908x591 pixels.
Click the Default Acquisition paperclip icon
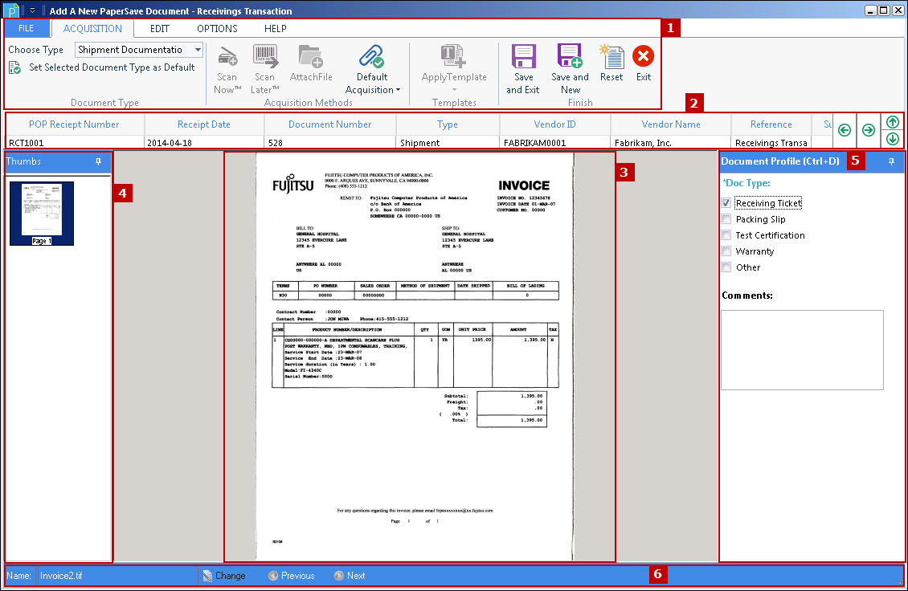pos(371,56)
